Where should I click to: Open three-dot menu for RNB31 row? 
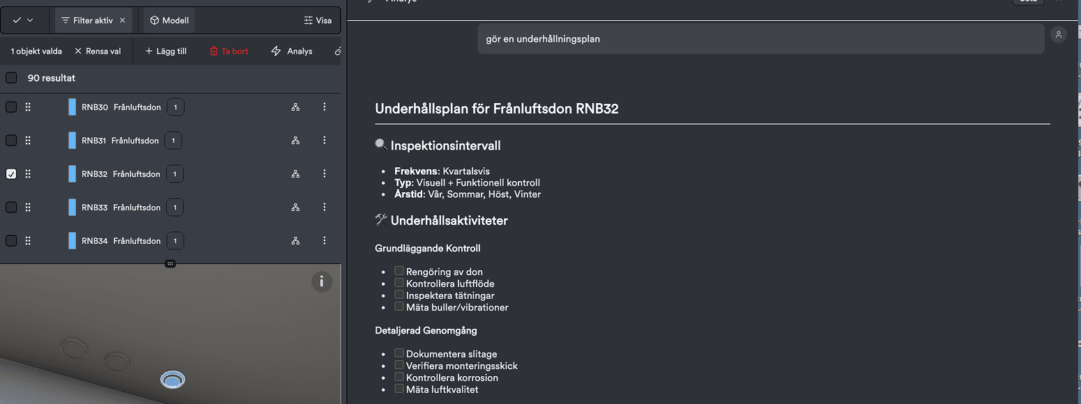(325, 141)
